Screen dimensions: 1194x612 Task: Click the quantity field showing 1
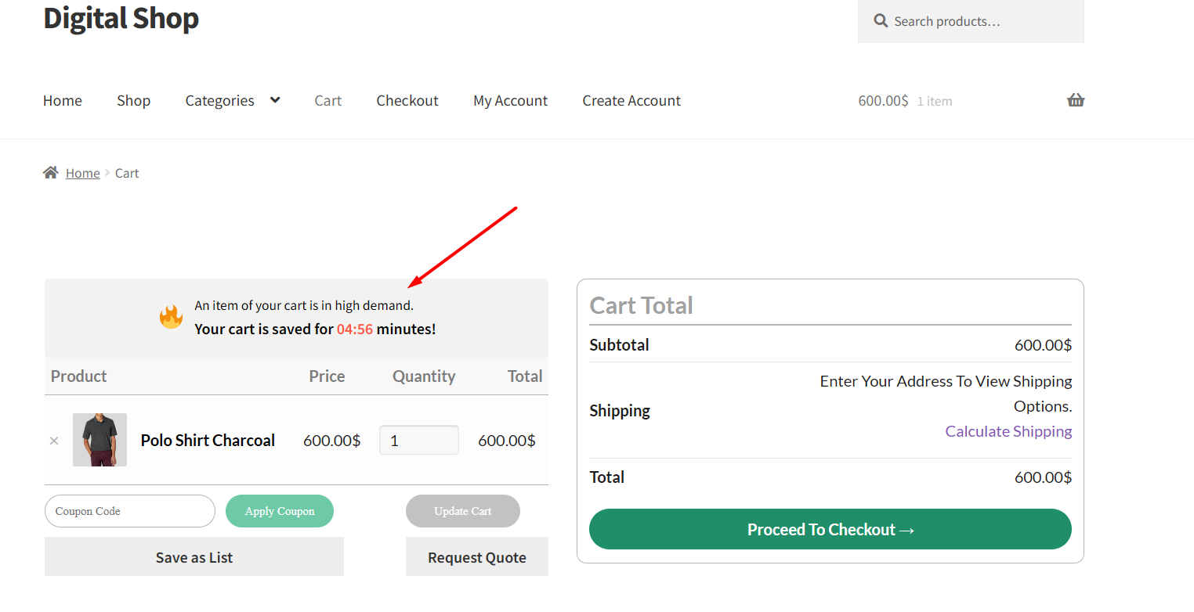pyautogui.click(x=418, y=439)
